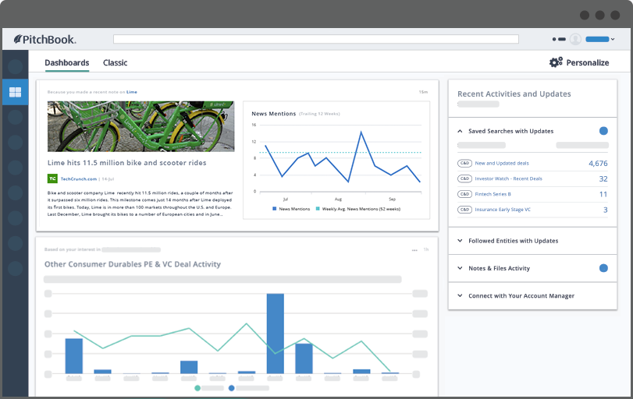The height and width of the screenshot is (399, 633).
Task: Click the tallest blue bar in deal chart
Action: click(x=276, y=334)
